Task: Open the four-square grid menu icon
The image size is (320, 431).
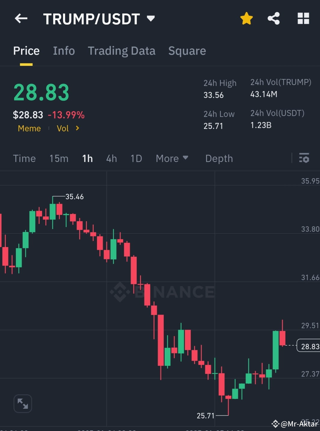Action: click(x=303, y=19)
